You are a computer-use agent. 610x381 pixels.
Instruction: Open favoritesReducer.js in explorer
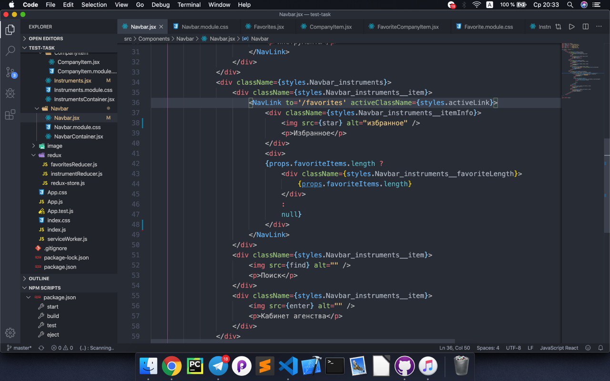tap(73, 164)
